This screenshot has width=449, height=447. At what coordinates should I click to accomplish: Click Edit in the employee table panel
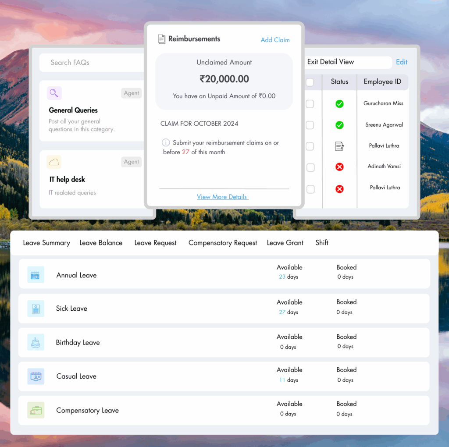(x=402, y=62)
